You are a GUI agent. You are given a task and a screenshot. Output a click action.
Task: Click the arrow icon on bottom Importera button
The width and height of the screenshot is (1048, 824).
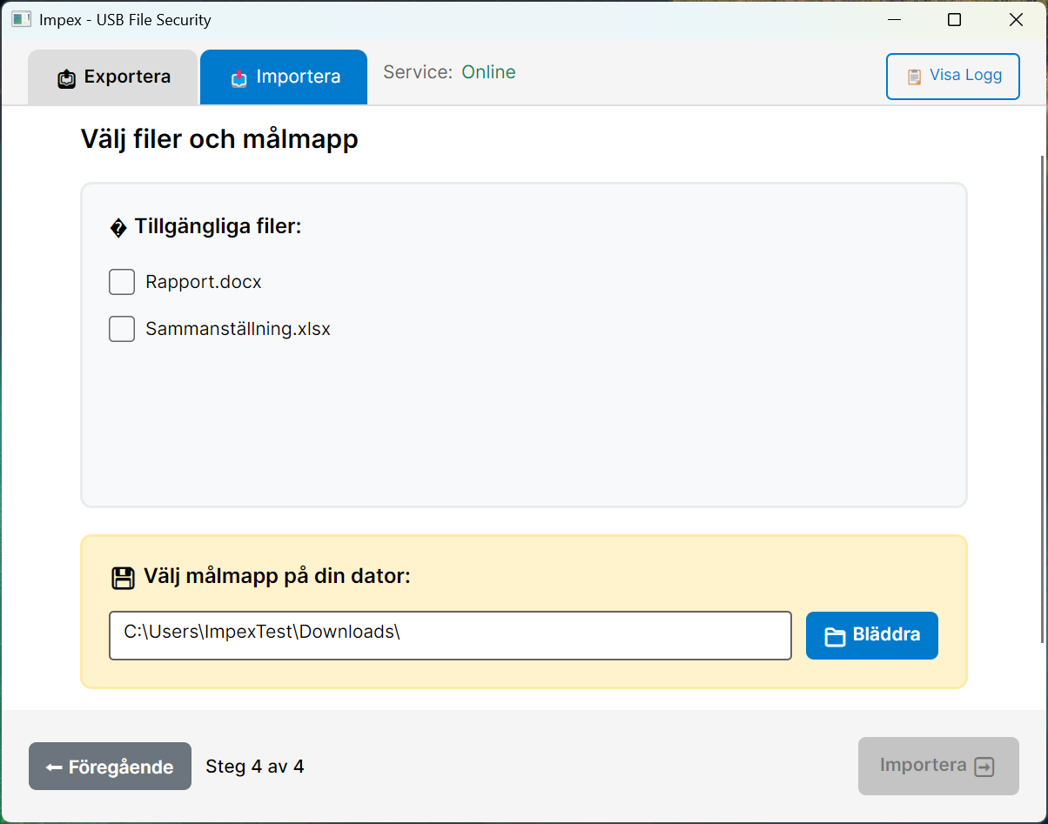[984, 767]
